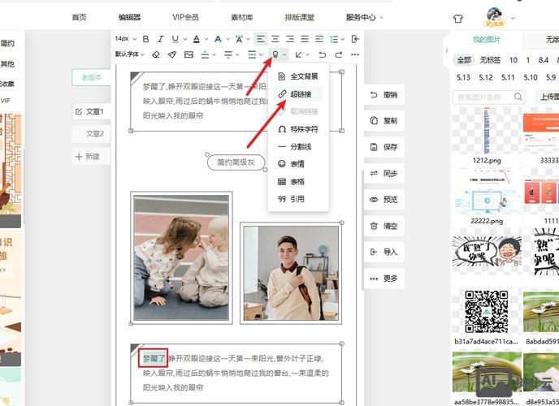Click the insert image toolbar icon
The width and height of the screenshot is (559, 406).
[x=188, y=54]
